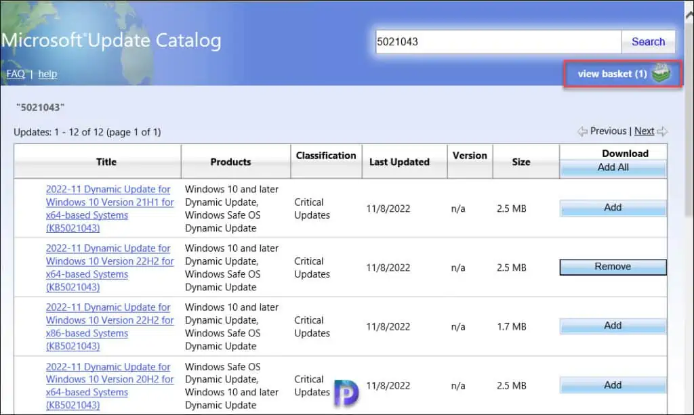Open the Version 22H2 x64 Dynamic Update title link
Image resolution: width=694 pixels, height=415 pixels.
point(110,267)
